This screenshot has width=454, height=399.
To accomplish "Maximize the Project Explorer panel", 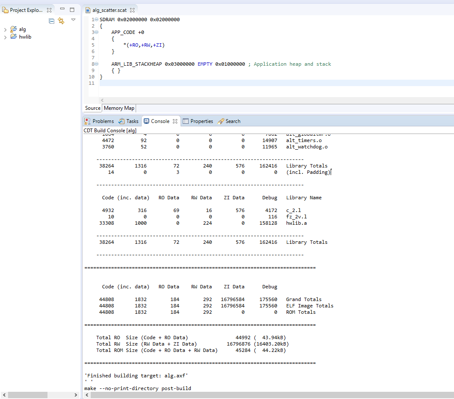I will tap(72, 9).
